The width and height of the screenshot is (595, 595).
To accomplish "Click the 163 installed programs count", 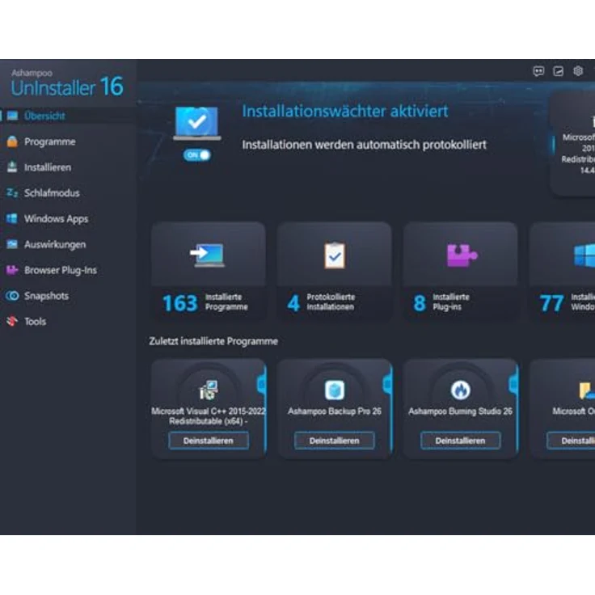I will 179,303.
